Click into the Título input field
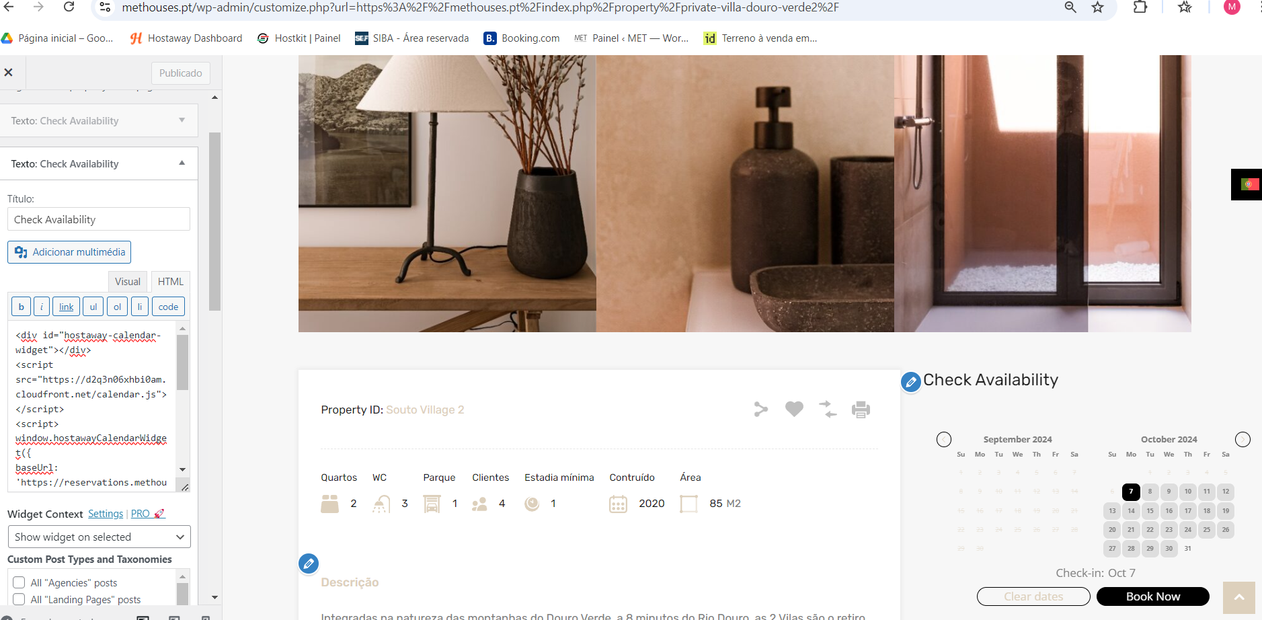 click(99, 219)
